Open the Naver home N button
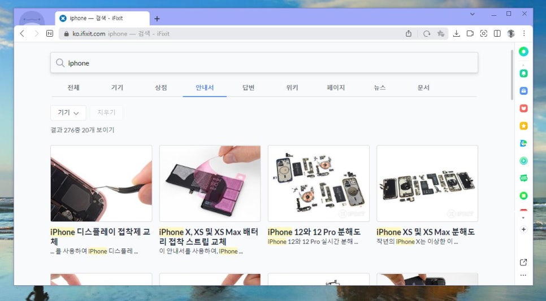 pos(50,33)
